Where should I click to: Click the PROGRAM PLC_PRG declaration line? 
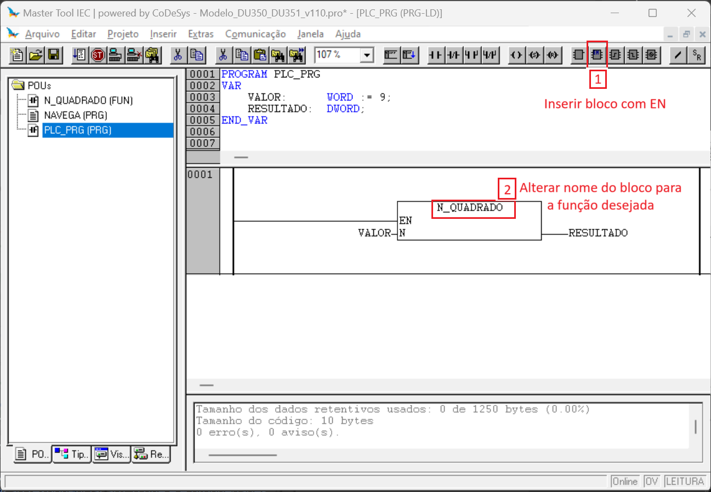coord(271,74)
